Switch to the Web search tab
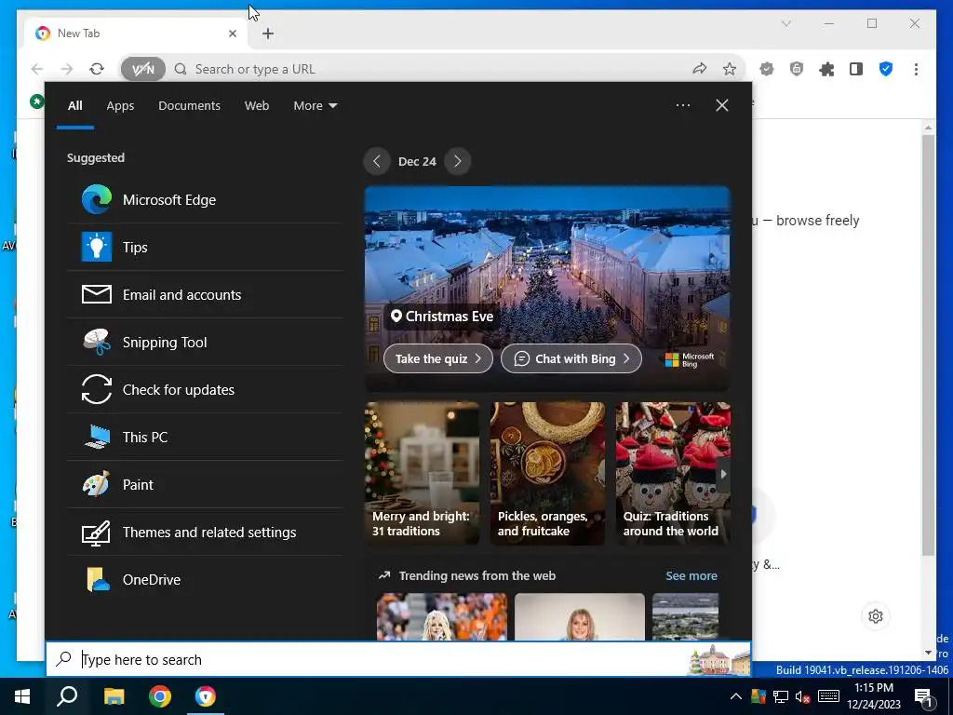 257,106
